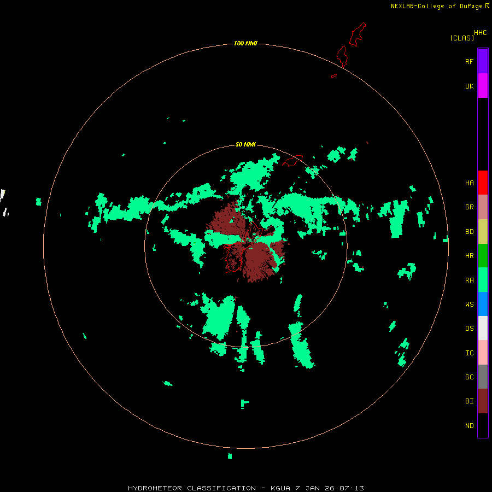Select the GR dusty pink legend swatch

tap(483, 207)
